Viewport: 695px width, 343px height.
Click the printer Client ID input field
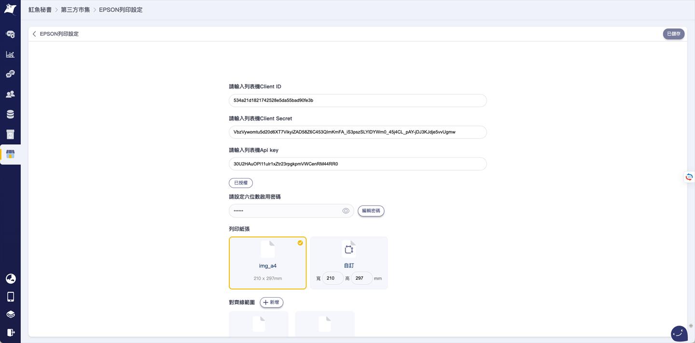[357, 100]
